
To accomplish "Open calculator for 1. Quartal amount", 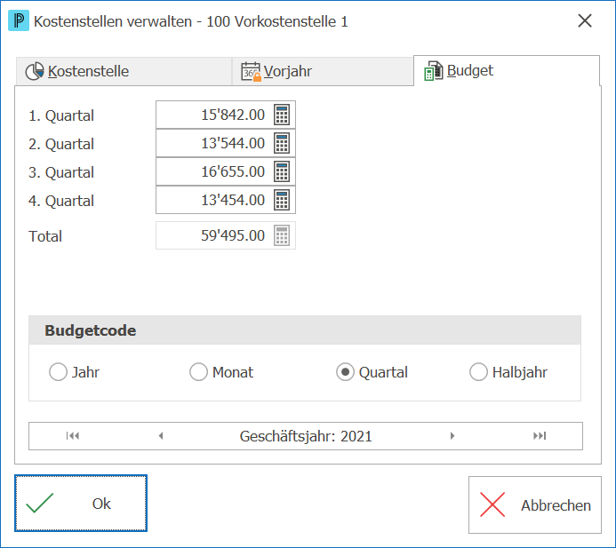I will click(282, 115).
